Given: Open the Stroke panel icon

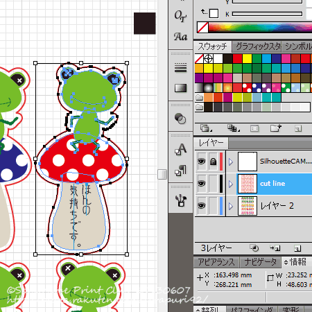Looking at the screenshot, I should tap(180, 68).
